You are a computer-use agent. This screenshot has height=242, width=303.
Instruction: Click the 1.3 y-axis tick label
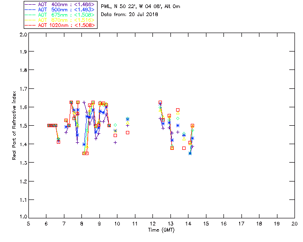pyautogui.click(x=23, y=163)
